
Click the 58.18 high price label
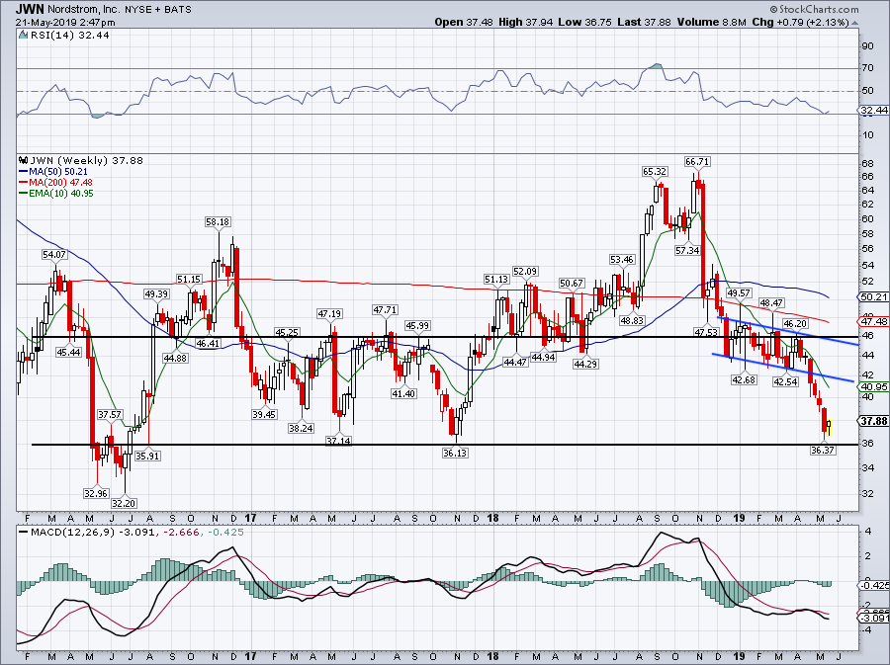pyautogui.click(x=218, y=222)
